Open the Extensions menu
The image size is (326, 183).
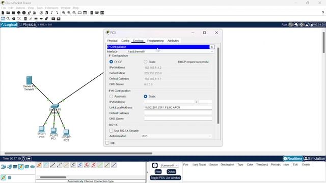pyautogui.click(x=52, y=8)
